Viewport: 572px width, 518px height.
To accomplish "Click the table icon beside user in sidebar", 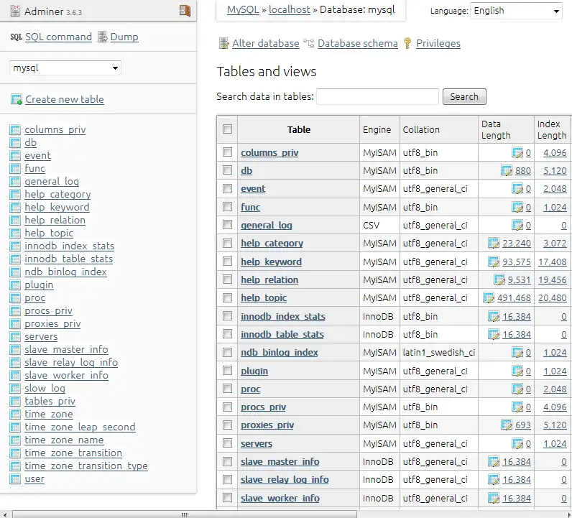I will (x=15, y=479).
